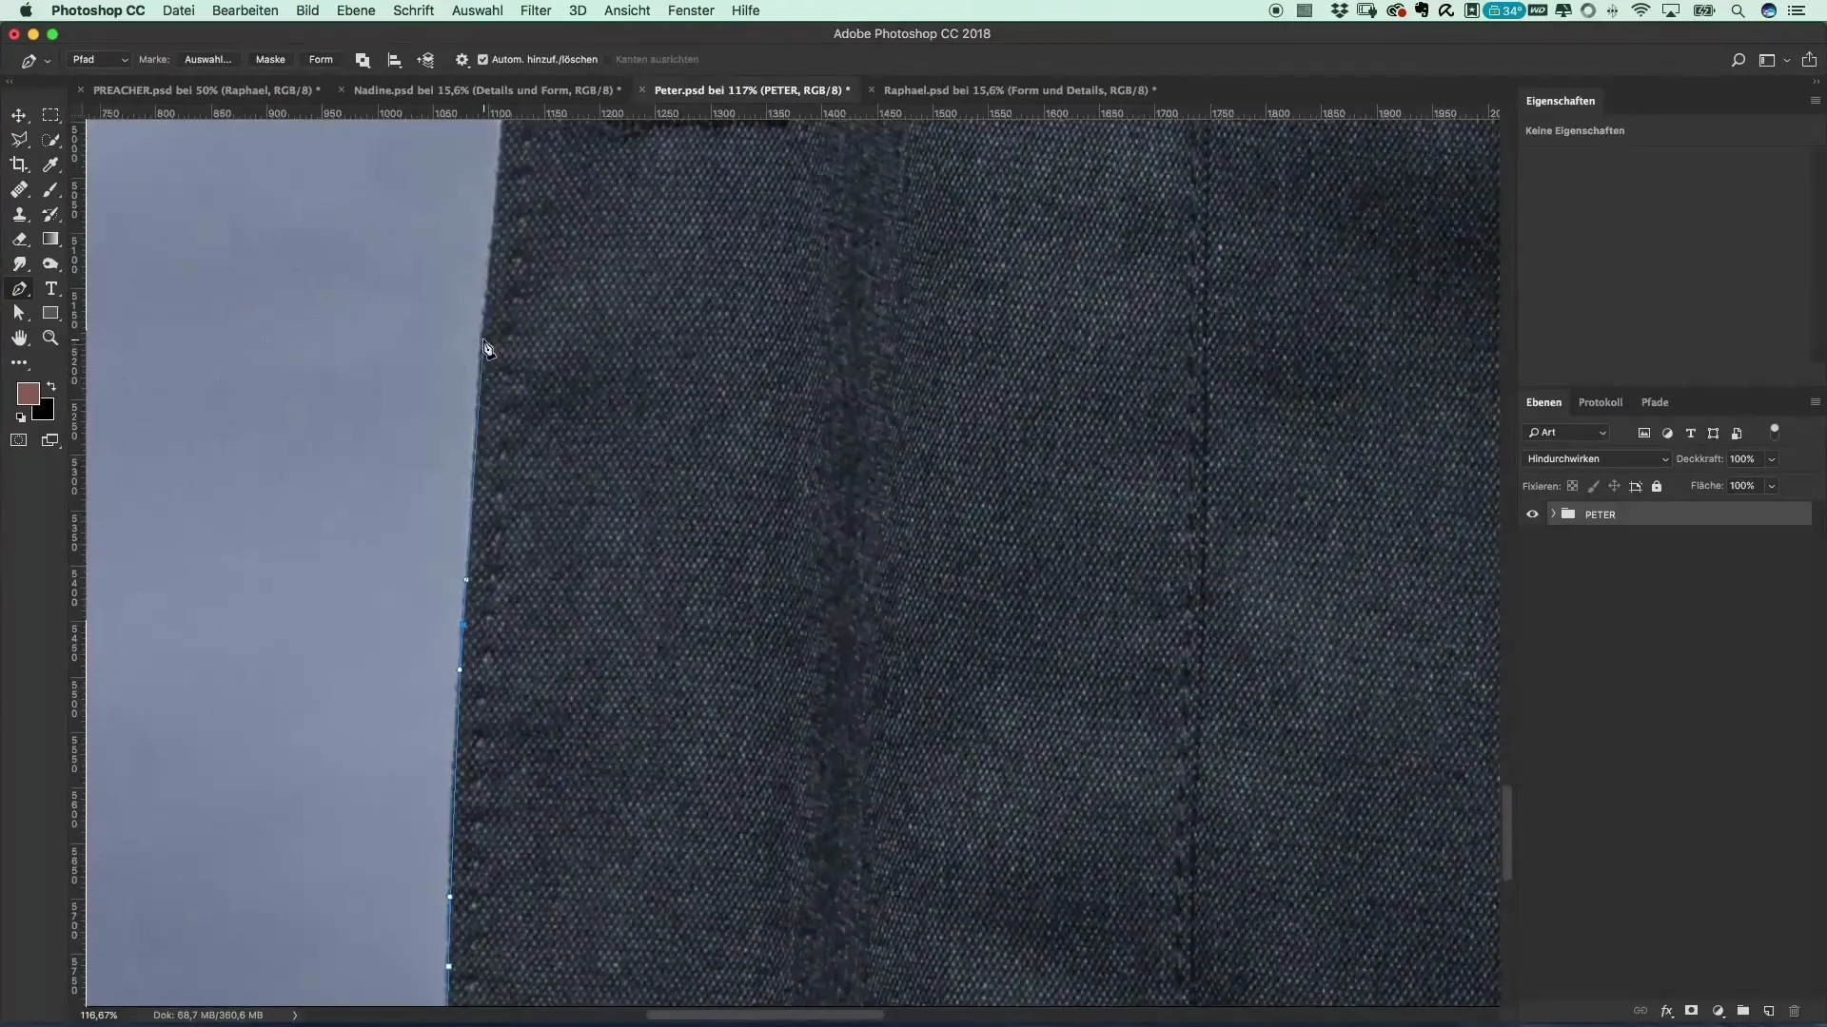This screenshot has height=1027, width=1827.
Task: Change the screen mode
Action: click(50, 440)
